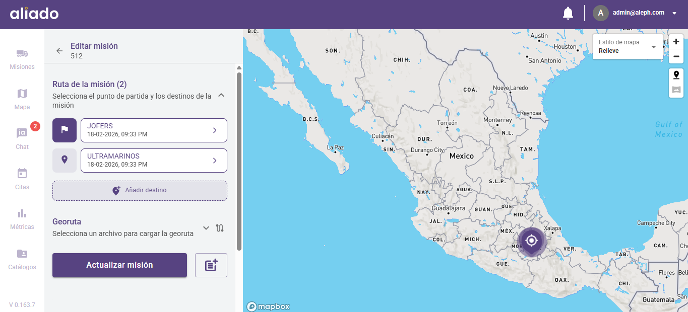Click the starting point flag icon

click(65, 130)
